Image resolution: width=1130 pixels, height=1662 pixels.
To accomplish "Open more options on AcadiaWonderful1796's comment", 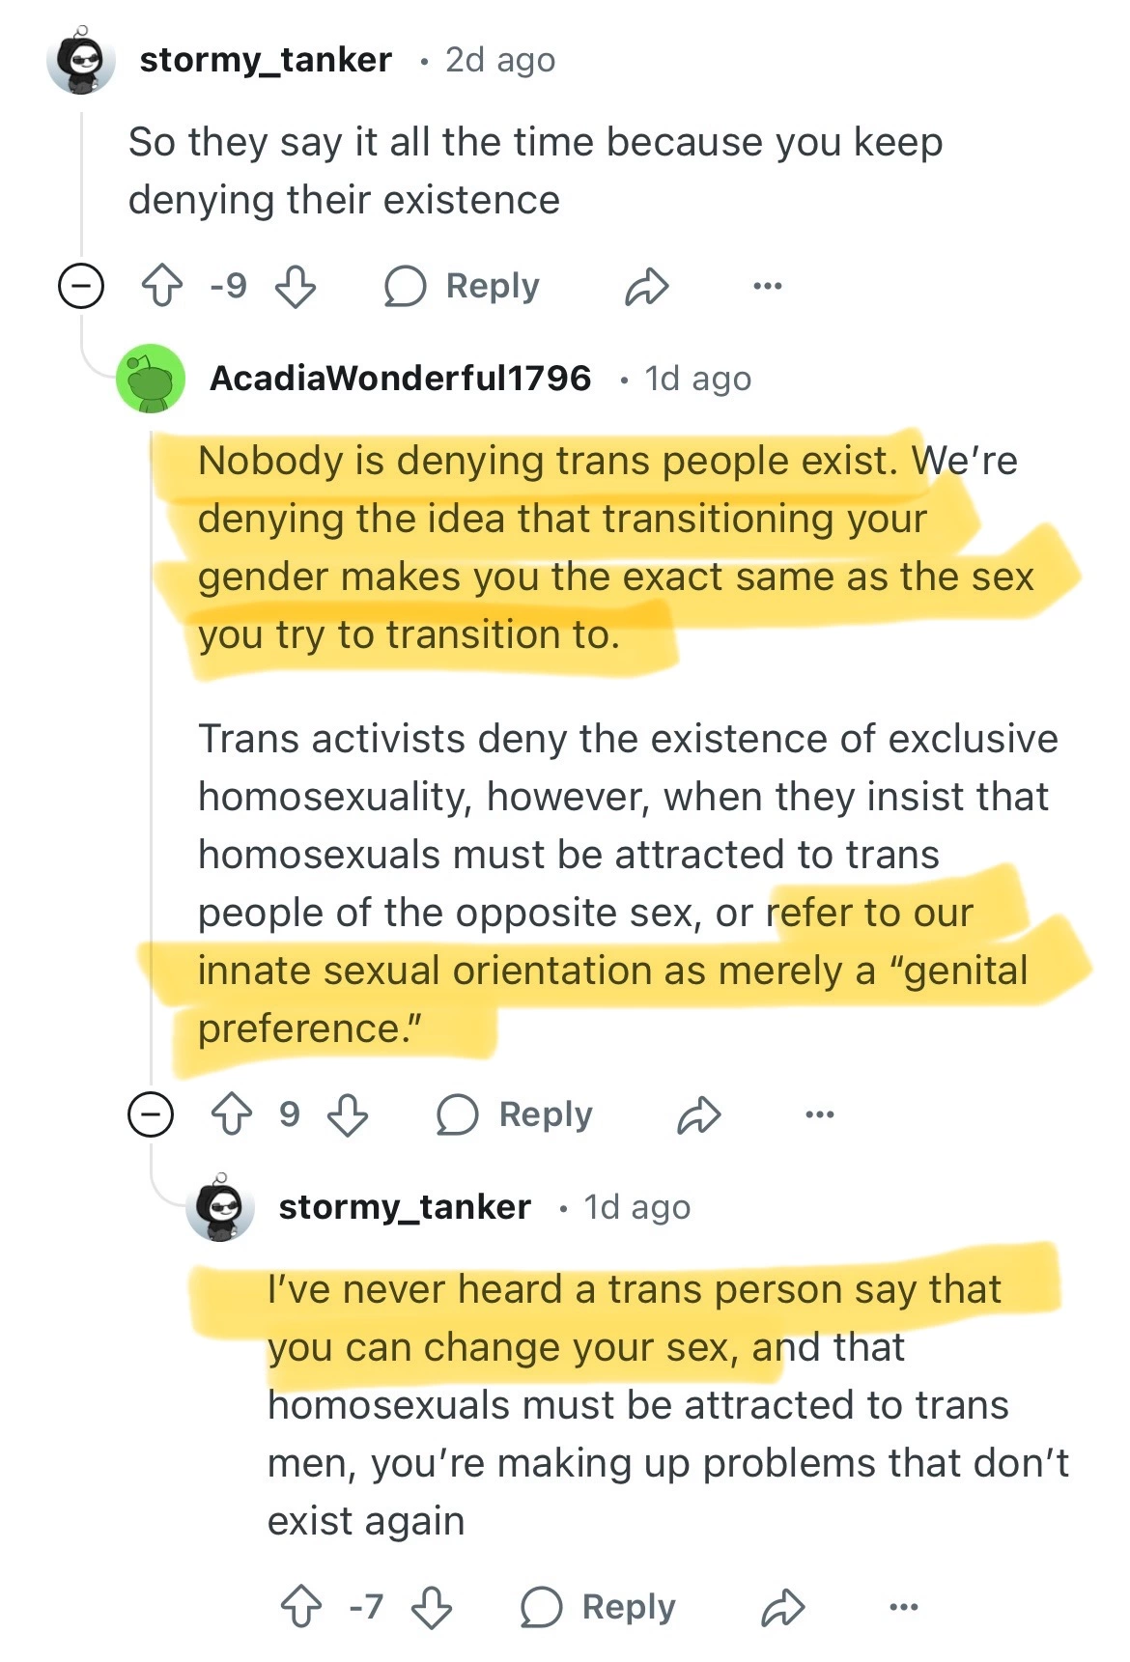I will 819,1114.
